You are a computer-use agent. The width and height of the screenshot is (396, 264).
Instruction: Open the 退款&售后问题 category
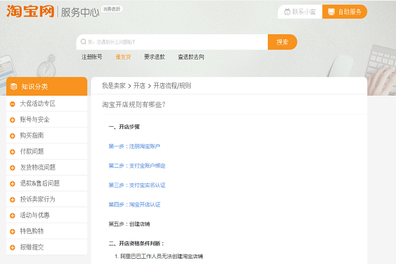40,183
